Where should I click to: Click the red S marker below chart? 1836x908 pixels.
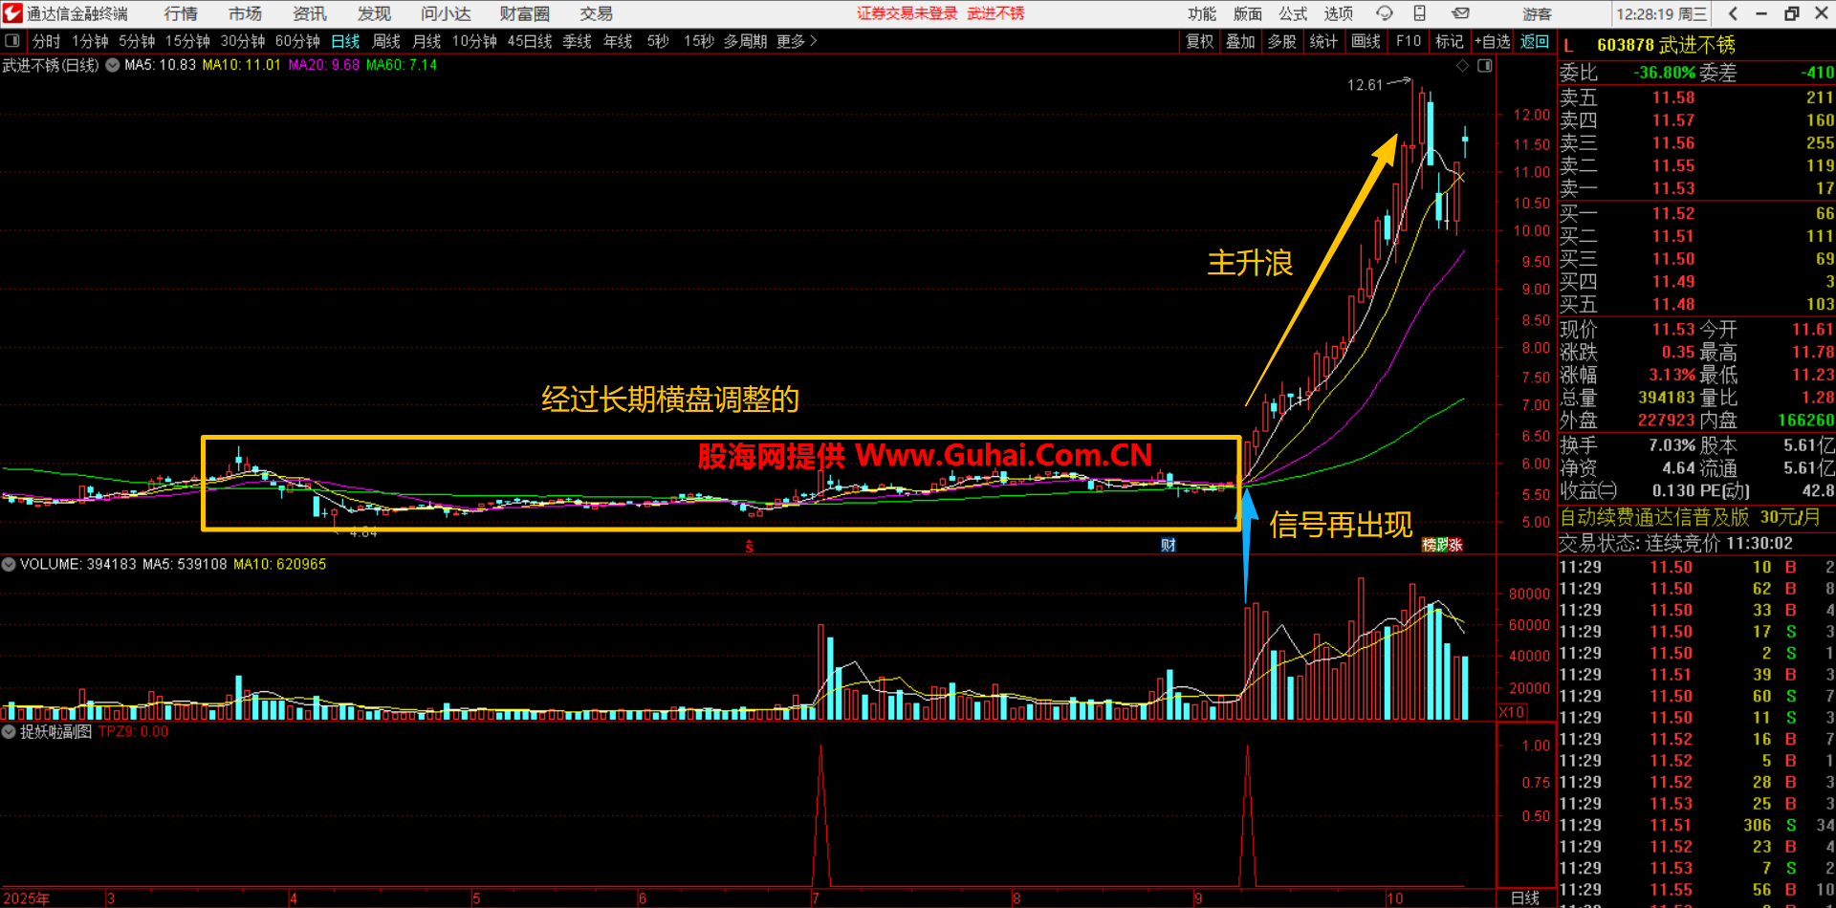[x=750, y=547]
